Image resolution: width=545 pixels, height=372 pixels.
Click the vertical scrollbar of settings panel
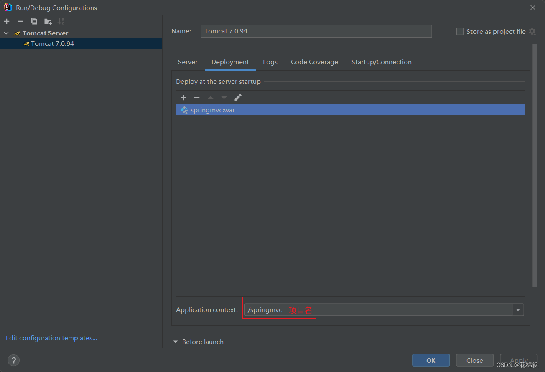(535, 166)
